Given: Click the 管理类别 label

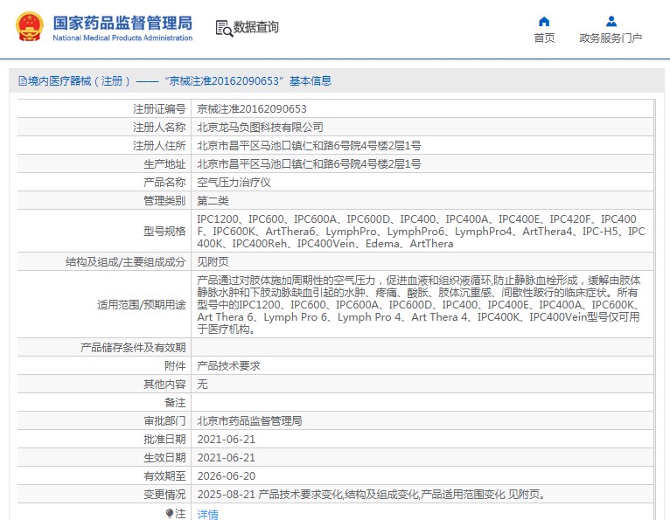Looking at the screenshot, I should 164,201.
